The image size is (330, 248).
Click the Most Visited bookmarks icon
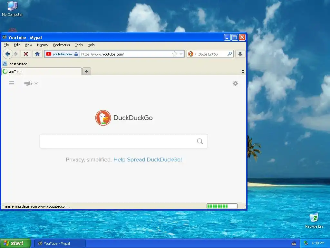(5, 64)
